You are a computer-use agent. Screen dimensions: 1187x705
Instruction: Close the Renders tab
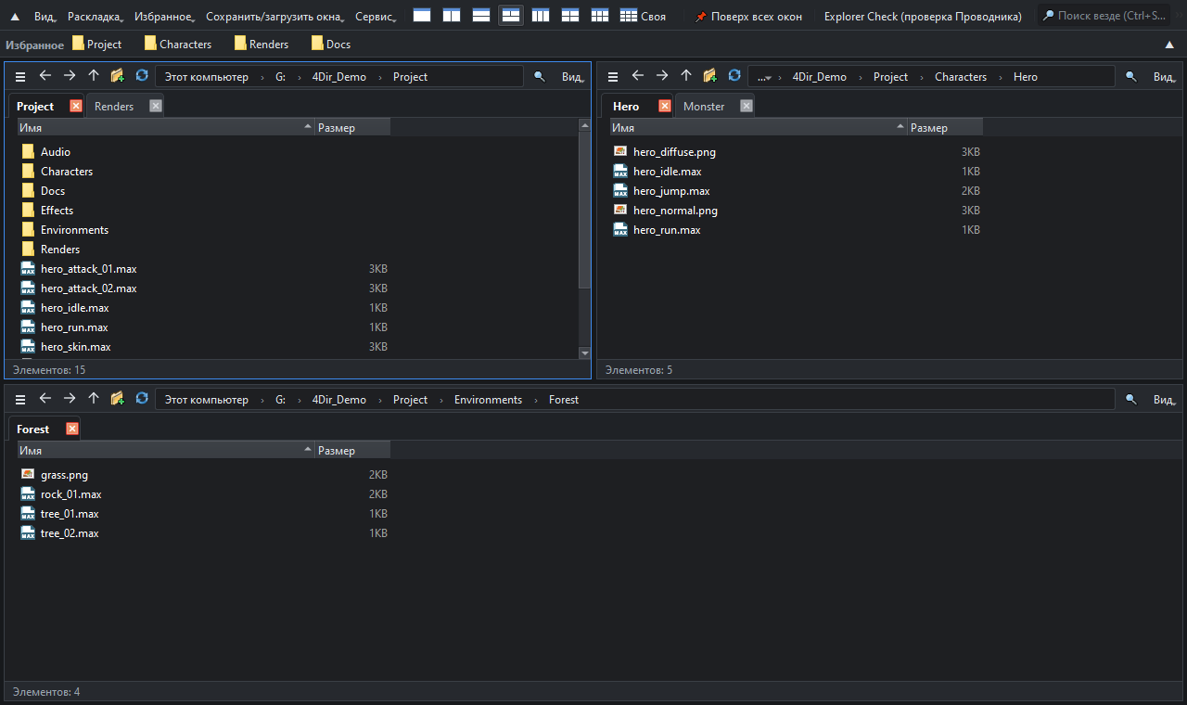point(156,106)
